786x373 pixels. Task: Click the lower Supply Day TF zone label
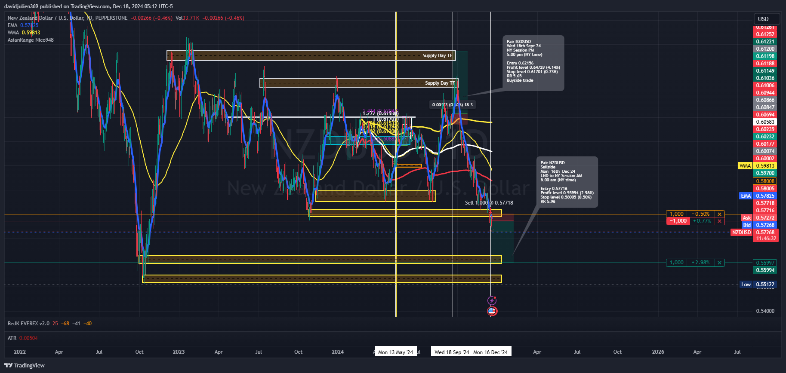(x=440, y=83)
